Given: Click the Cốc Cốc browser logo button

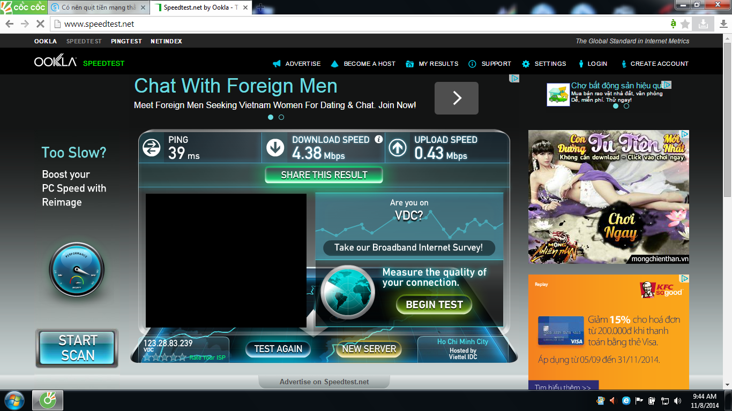Looking at the screenshot, I should tap(24, 7).
